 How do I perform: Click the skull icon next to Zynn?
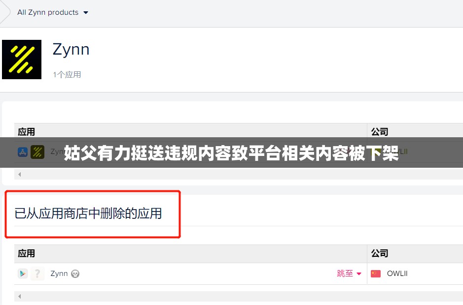point(75,274)
